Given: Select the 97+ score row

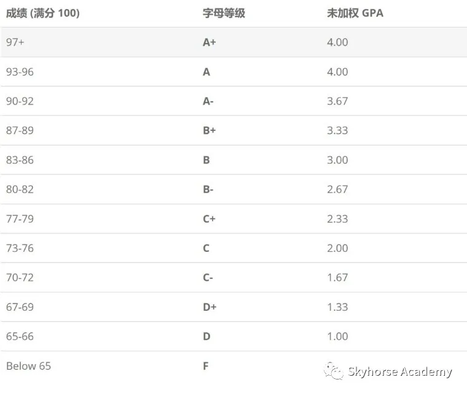Looking at the screenshot, I should (x=233, y=42).
